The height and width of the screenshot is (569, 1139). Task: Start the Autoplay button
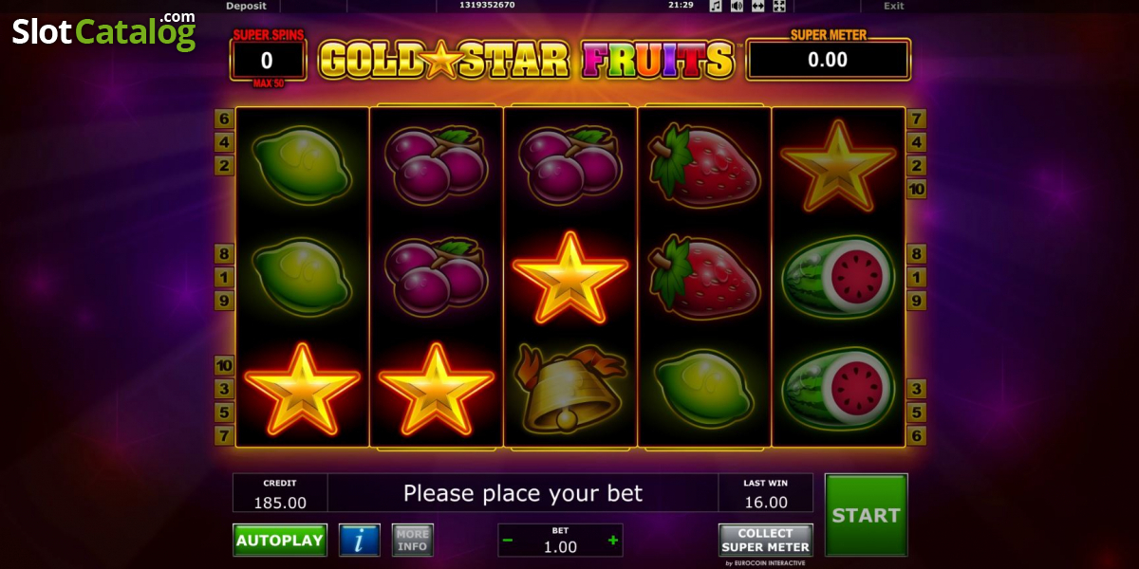pos(280,541)
